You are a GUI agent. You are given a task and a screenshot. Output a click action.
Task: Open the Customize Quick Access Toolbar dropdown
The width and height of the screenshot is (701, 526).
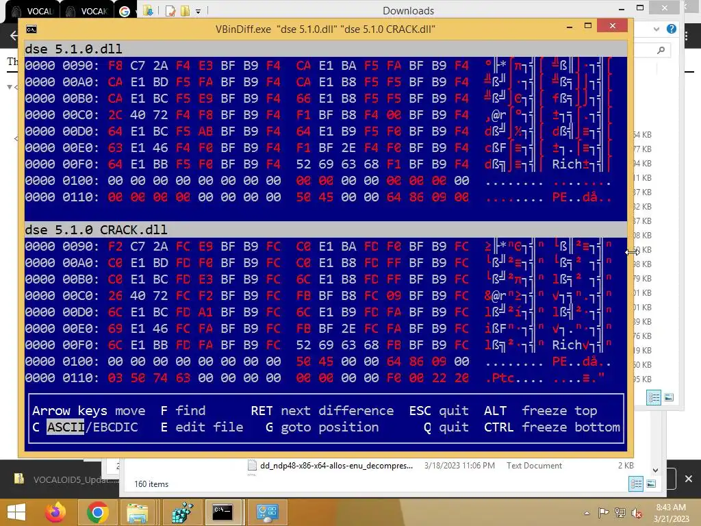(198, 11)
